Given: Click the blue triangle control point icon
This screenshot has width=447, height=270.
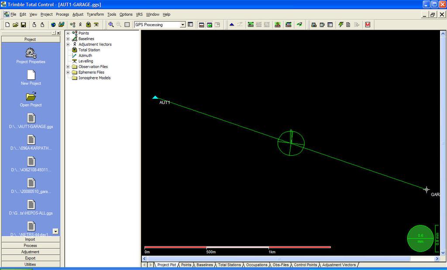Looking at the screenshot, I should coord(232,25).
